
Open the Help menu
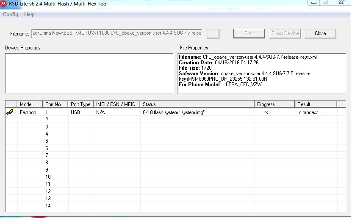[29, 14]
